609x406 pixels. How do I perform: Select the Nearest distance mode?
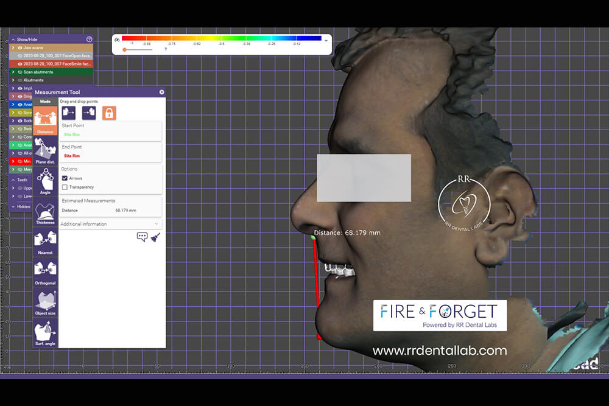click(45, 243)
